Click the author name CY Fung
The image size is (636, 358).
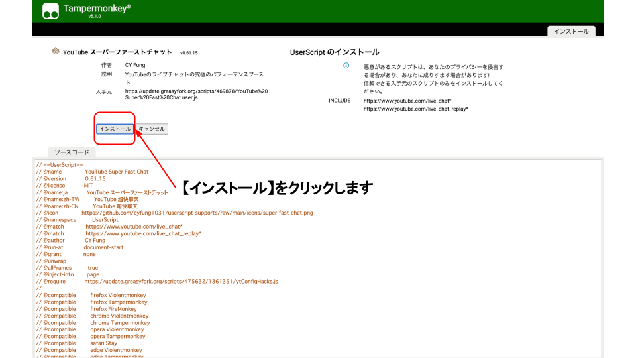(135, 65)
